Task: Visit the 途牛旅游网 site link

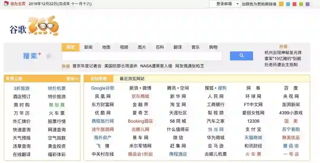Action: click(x=103, y=129)
